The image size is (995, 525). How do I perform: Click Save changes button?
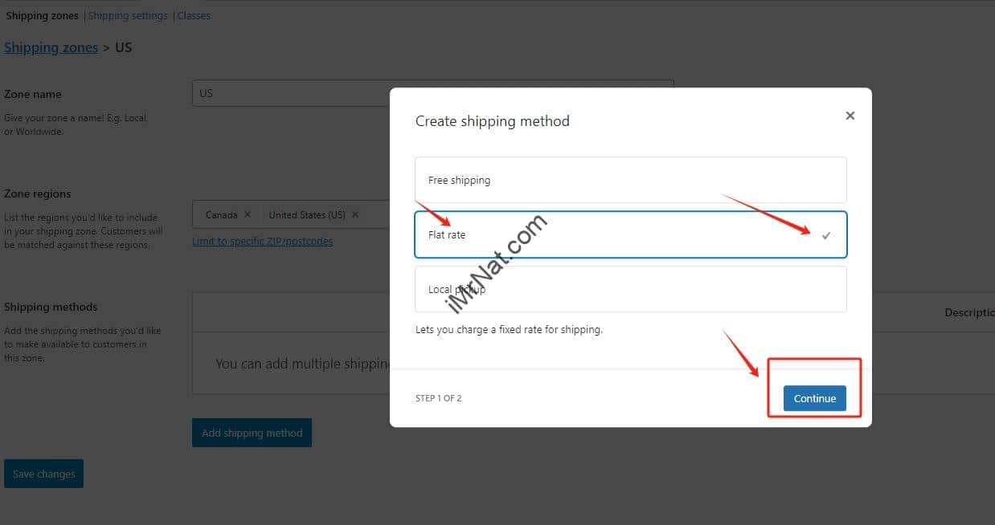pyautogui.click(x=43, y=474)
